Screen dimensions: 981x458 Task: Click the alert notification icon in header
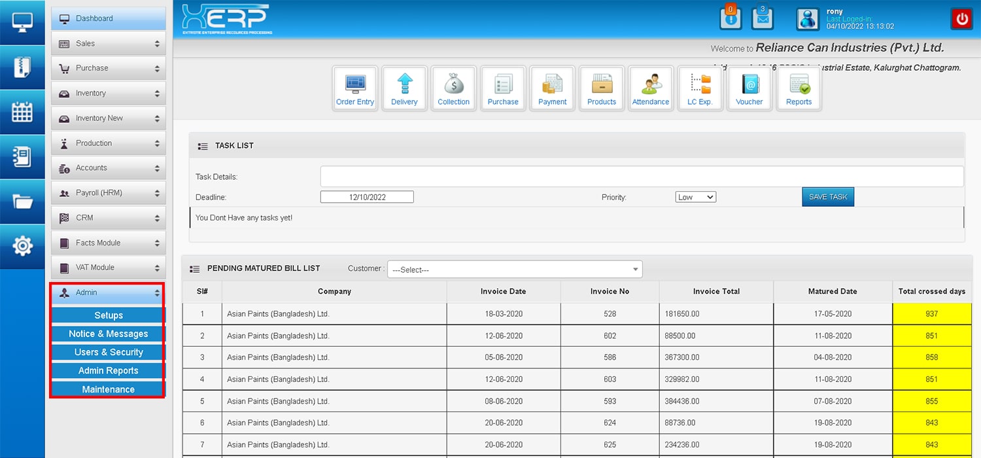(x=731, y=19)
